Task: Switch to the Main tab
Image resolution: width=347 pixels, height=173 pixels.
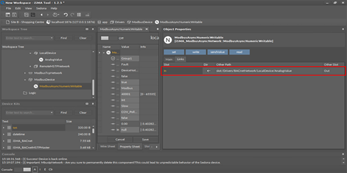Action: 169,59
